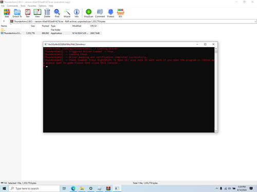Screen dimensions: 257x192
Task: Click the Add icon in WinRAR toolbar
Action: 7,13
